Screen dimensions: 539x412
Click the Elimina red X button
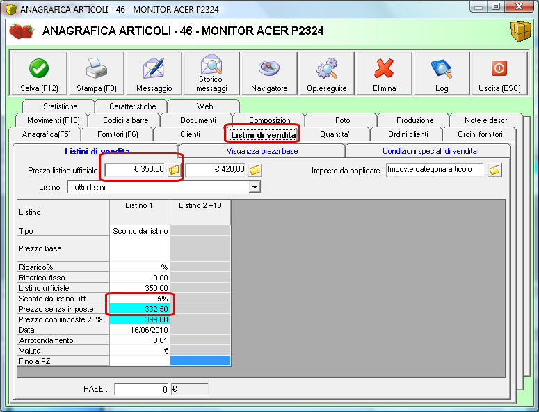click(385, 73)
